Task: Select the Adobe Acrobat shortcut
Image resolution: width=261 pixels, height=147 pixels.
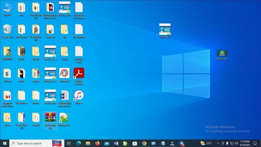Action: tap(79, 76)
